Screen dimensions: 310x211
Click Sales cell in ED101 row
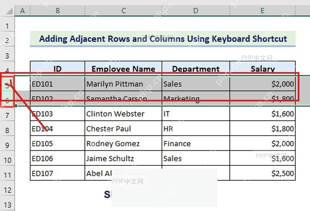pyautogui.click(x=196, y=84)
